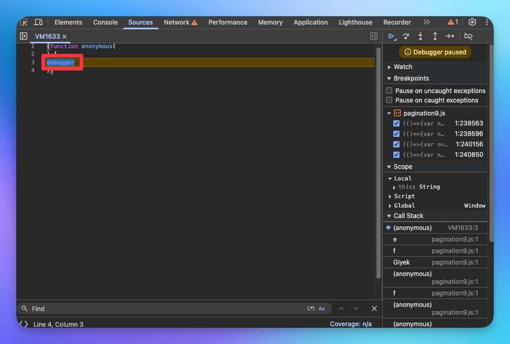Uncheck breakpoint at 1:238596
This screenshot has width=510, height=344.
tap(396, 133)
